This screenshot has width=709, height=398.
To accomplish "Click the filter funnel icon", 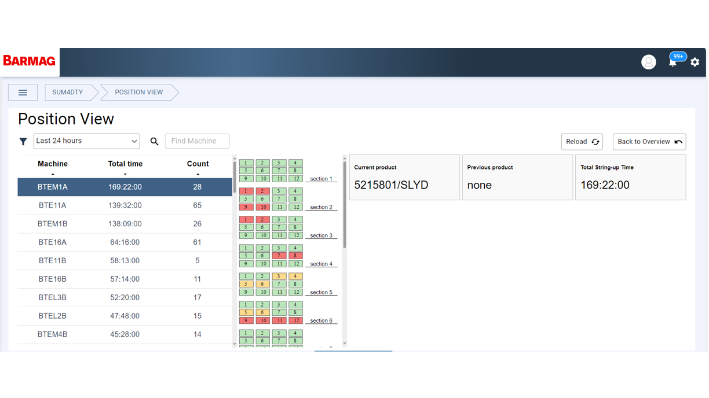I will pos(23,141).
